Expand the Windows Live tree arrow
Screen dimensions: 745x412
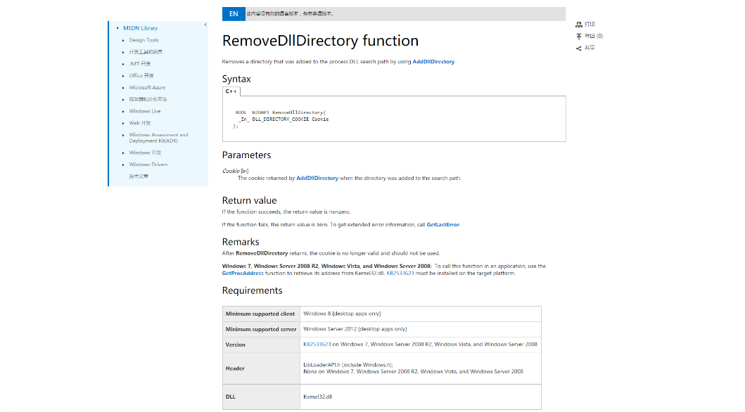[x=123, y=111]
